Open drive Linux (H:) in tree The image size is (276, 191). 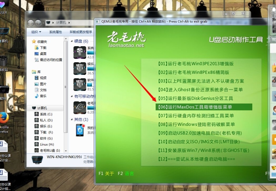47,144
